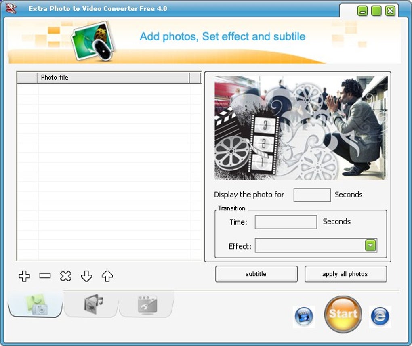Open the output settings tab with wrench icon
Viewport: 412px width, 346px height.
(147, 304)
